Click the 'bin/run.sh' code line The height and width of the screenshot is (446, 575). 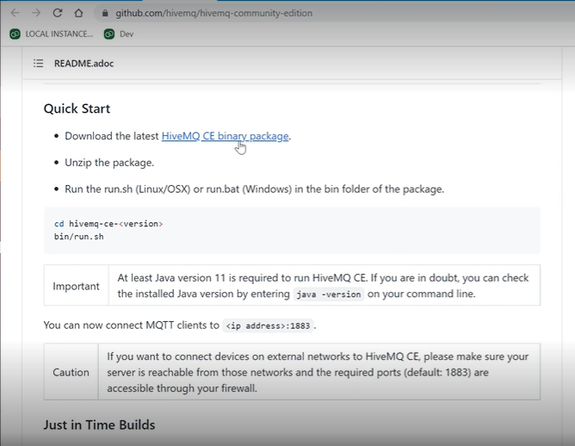coord(79,237)
